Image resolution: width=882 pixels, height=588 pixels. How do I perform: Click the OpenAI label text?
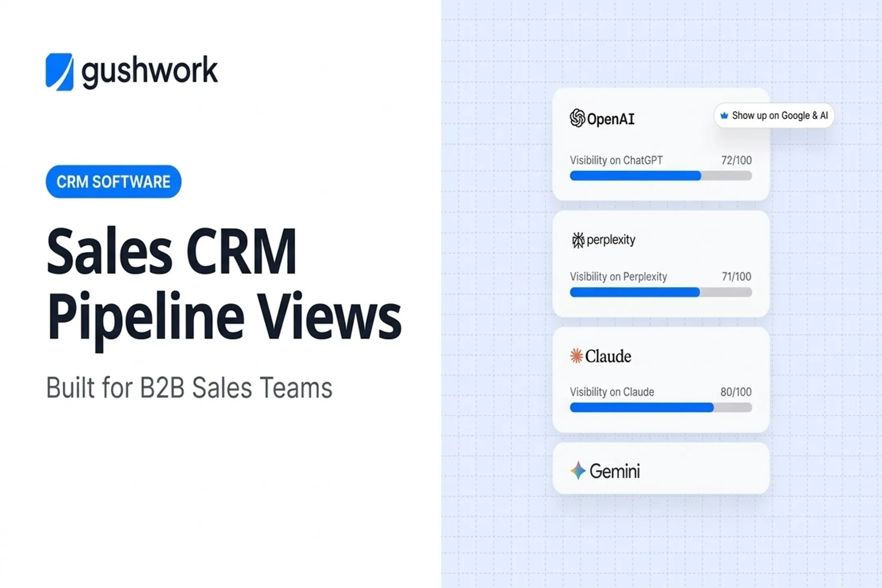pos(611,119)
